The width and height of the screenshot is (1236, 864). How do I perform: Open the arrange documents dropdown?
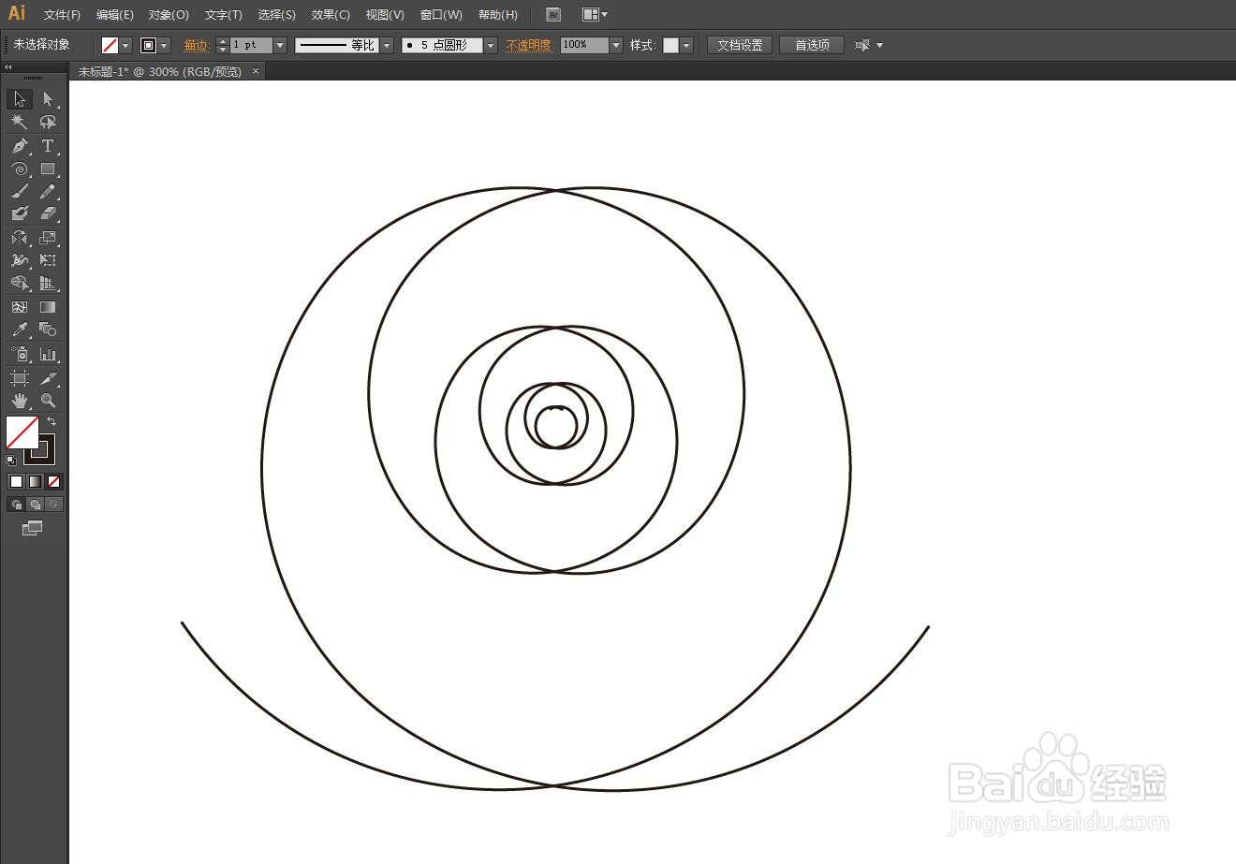595,15
